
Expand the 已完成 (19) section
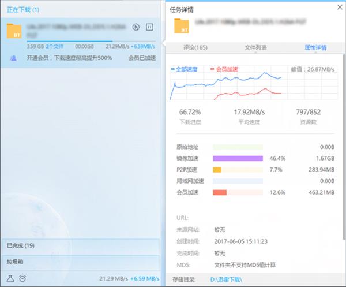[x=80, y=245]
